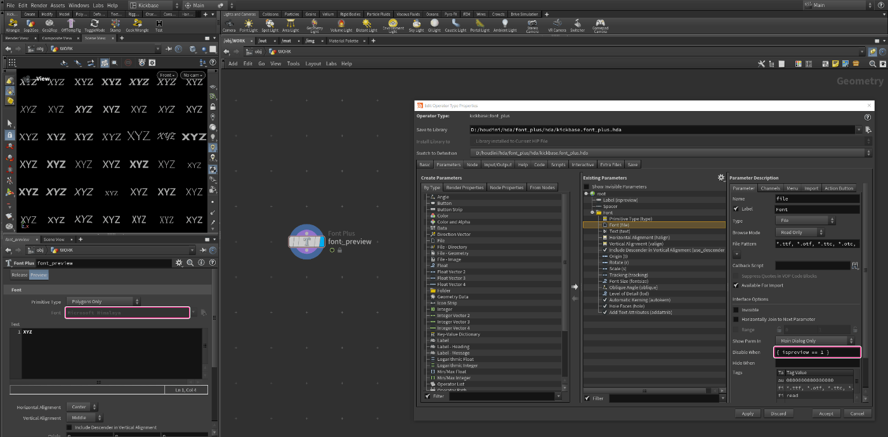Image resolution: width=888 pixels, height=437 pixels.
Task: Click the Accept button
Action: click(x=826, y=414)
